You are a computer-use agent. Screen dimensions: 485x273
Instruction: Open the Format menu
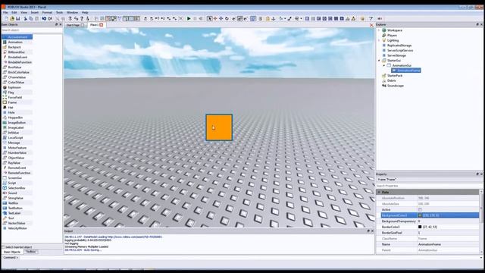[x=47, y=12]
